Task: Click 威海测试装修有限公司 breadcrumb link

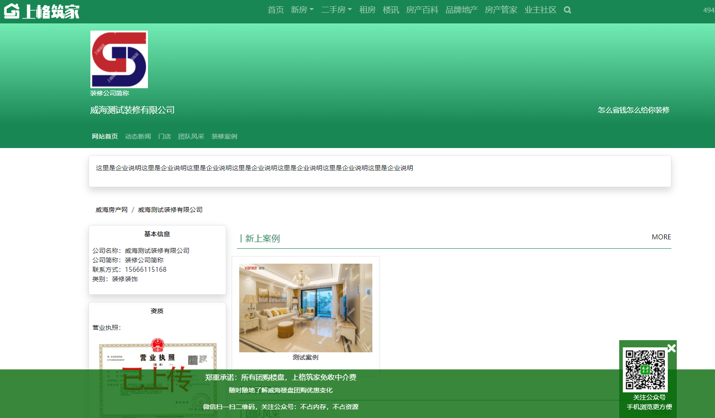Action: pyautogui.click(x=170, y=210)
